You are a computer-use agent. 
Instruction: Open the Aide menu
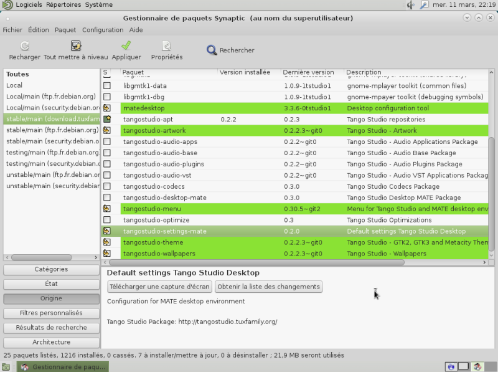pyautogui.click(x=136, y=30)
